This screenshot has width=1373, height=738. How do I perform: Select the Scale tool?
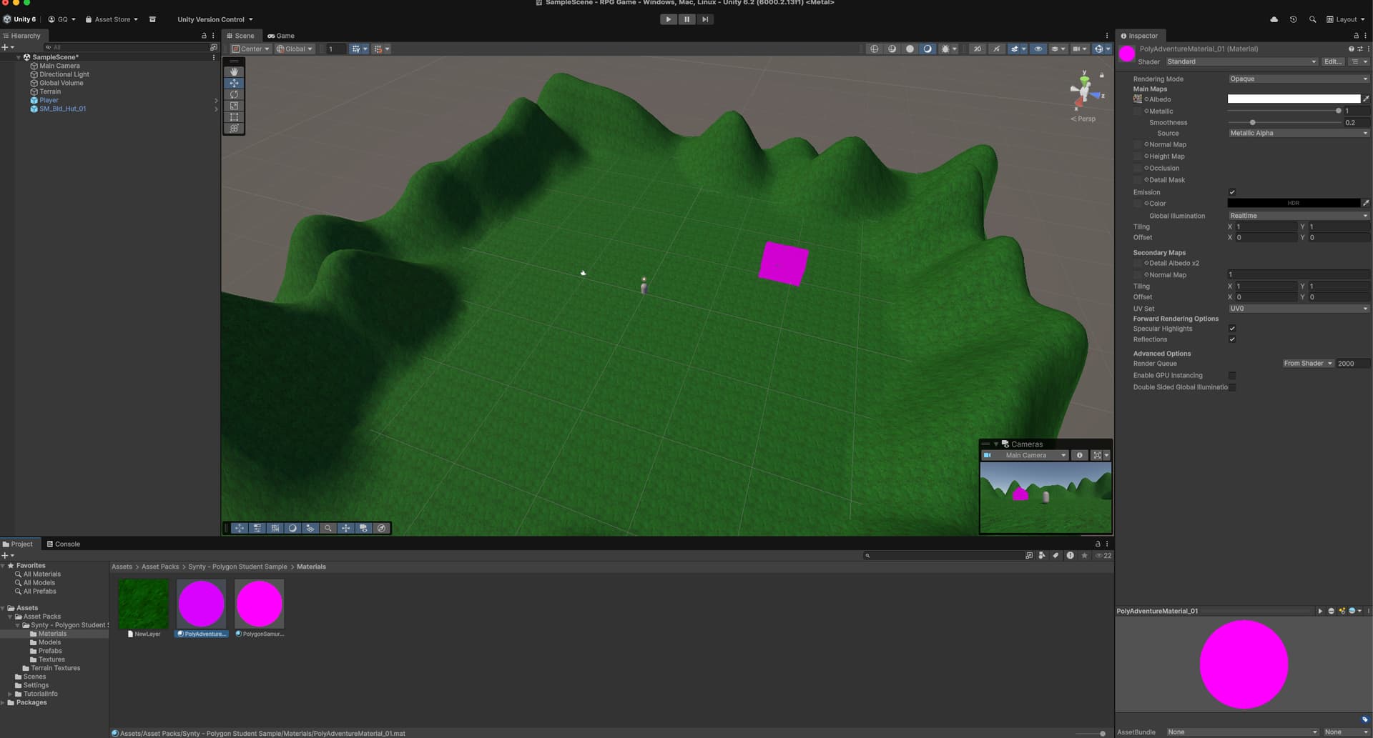(x=234, y=106)
